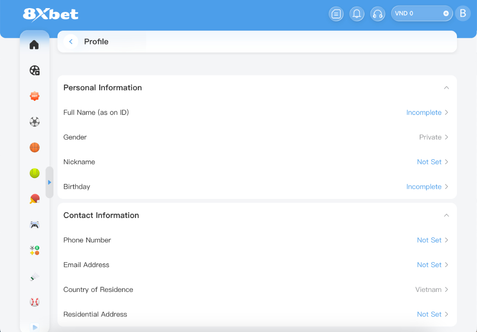Open the HOT badge section
477x332 pixels.
coord(34,96)
